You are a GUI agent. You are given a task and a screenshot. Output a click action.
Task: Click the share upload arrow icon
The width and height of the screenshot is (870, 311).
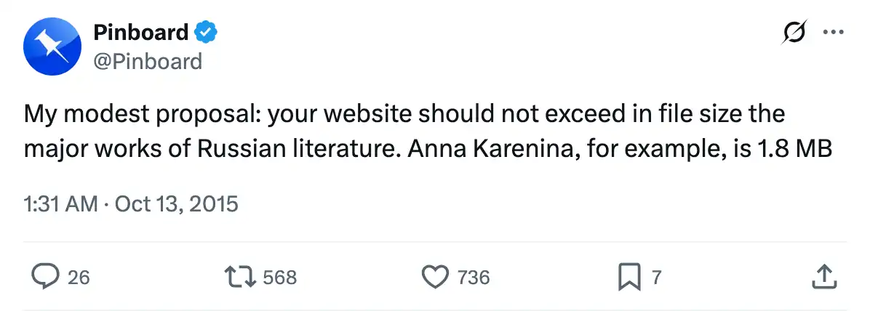(822, 276)
